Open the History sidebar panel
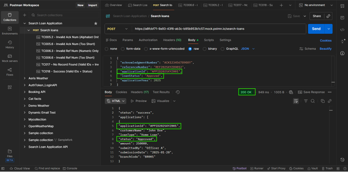348x172 pixels. tap(10, 44)
